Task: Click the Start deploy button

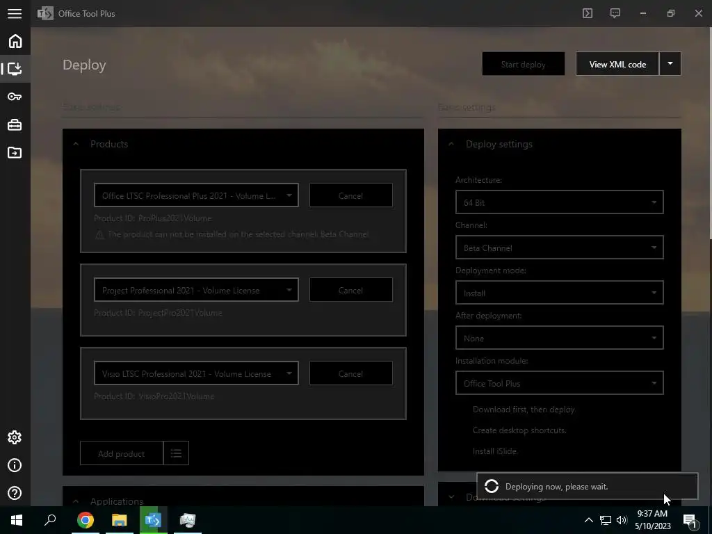Action: tap(524, 64)
